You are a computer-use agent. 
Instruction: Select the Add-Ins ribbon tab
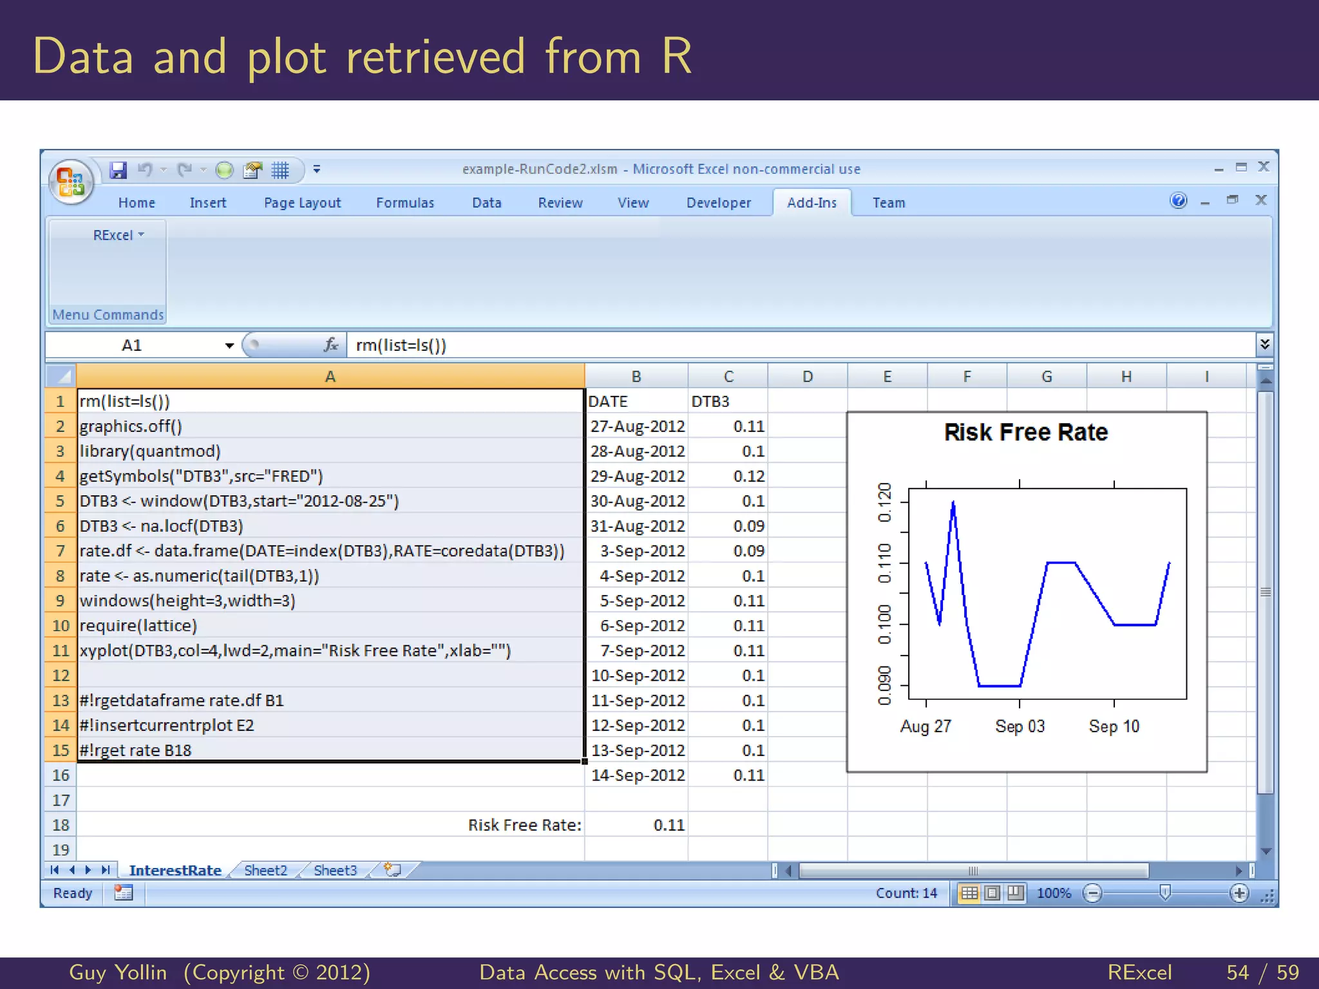click(x=811, y=203)
